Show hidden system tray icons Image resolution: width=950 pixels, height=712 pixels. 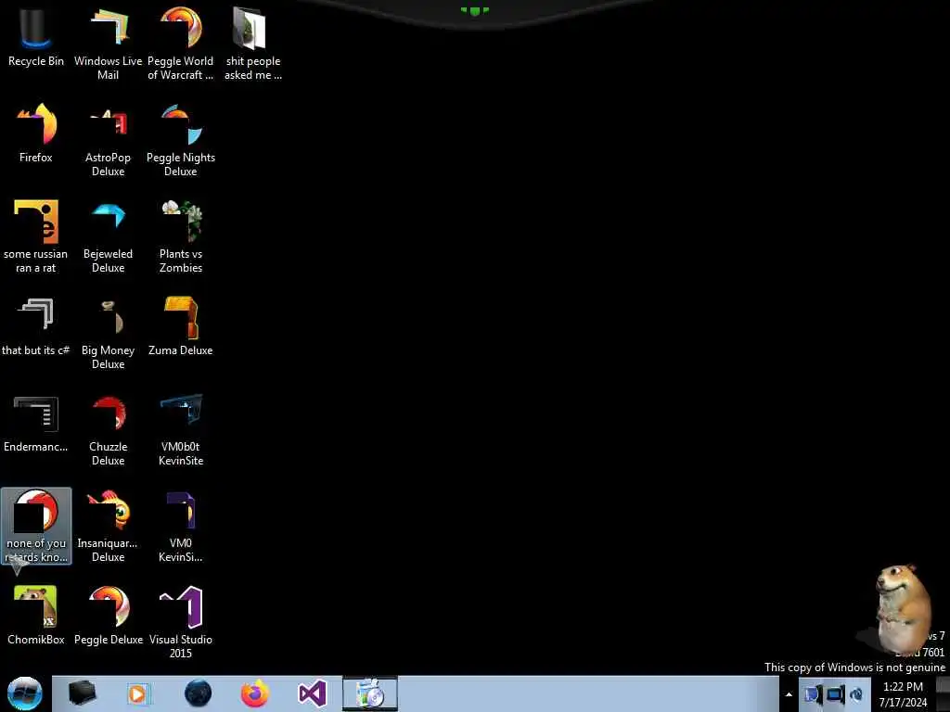coord(789,694)
